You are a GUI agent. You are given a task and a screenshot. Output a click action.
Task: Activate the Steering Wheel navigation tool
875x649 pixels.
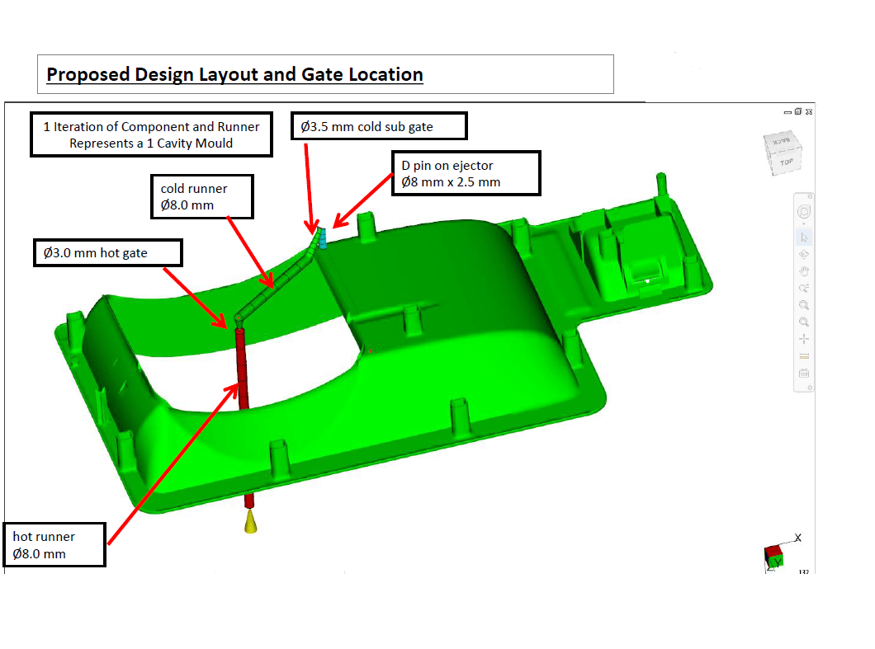(804, 211)
